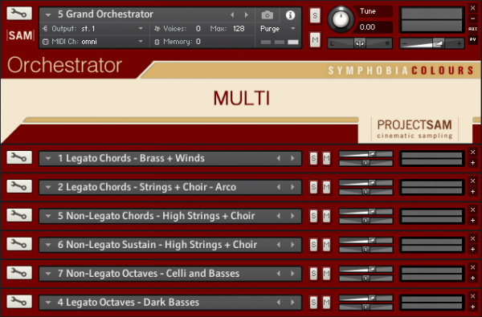This screenshot has height=317, width=482.
Task: Next preset arrow on Non-Legato Chords row
Action: tap(292, 216)
